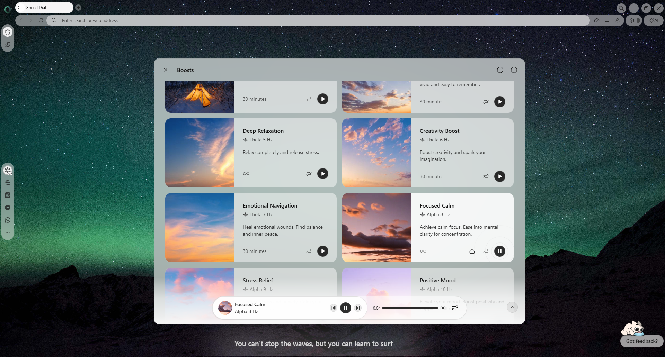Open the Aria AI assistant
The width and height of the screenshot is (665, 357).
[x=653, y=20]
